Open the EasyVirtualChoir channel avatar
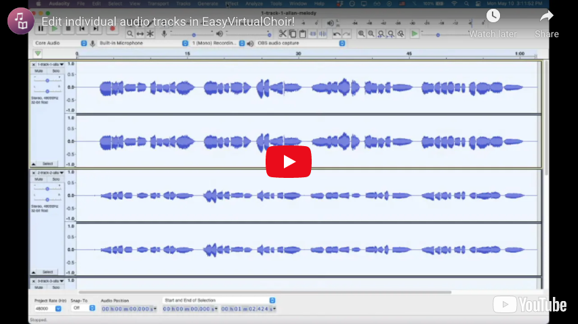This screenshot has height=324, width=578. (x=20, y=21)
